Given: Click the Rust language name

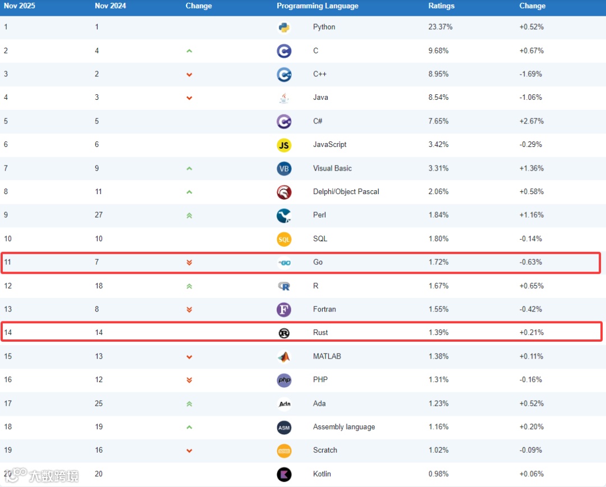Looking at the screenshot, I should (x=320, y=332).
